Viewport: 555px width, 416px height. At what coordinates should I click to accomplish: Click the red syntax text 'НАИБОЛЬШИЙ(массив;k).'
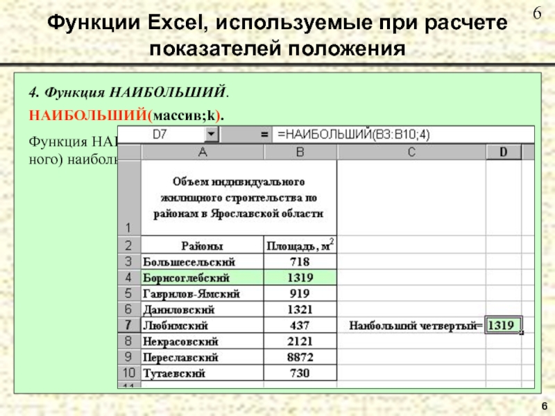coord(126,115)
